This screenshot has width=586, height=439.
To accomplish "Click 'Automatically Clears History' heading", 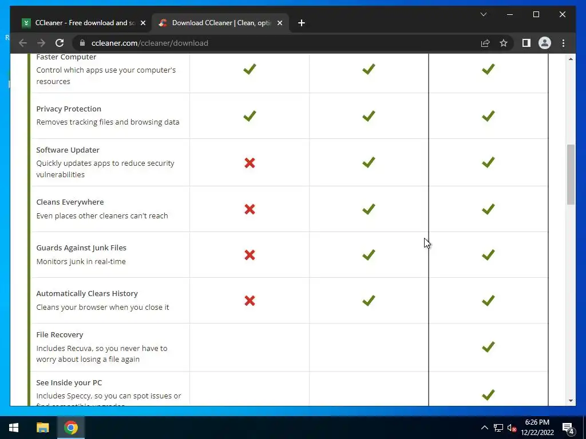I will coord(87,293).
